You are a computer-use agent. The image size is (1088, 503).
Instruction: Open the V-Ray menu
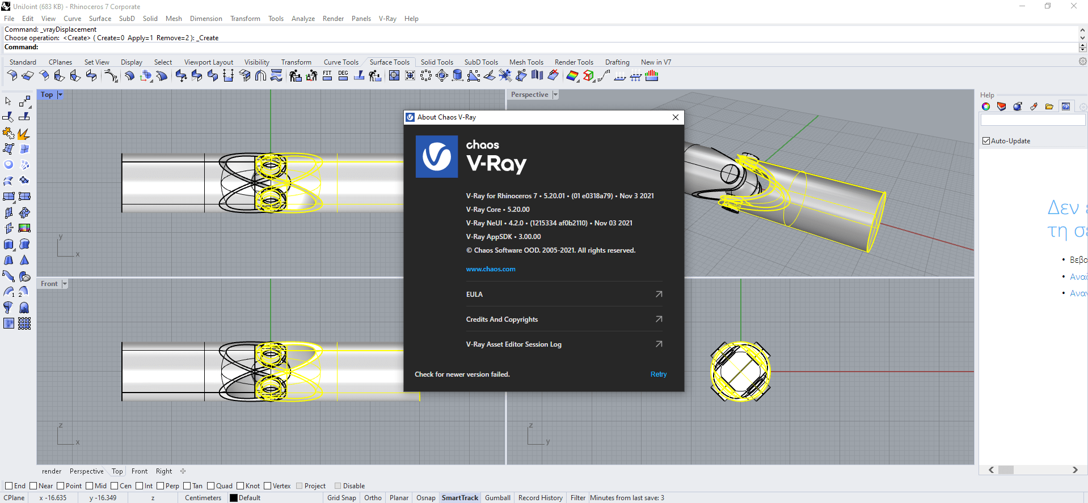pos(387,19)
